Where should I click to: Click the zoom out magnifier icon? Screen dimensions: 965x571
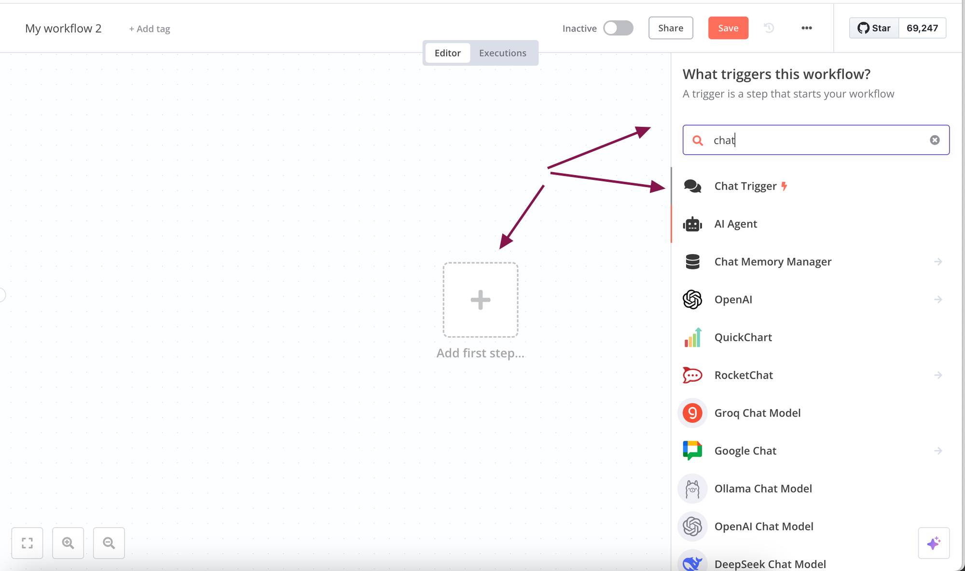(109, 543)
